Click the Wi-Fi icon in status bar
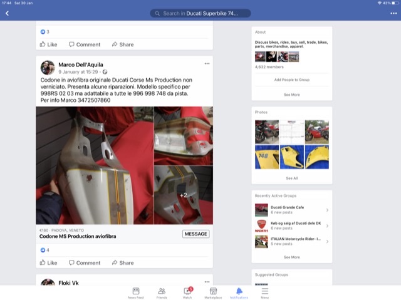This screenshot has width=401, height=300. pos(380,3)
